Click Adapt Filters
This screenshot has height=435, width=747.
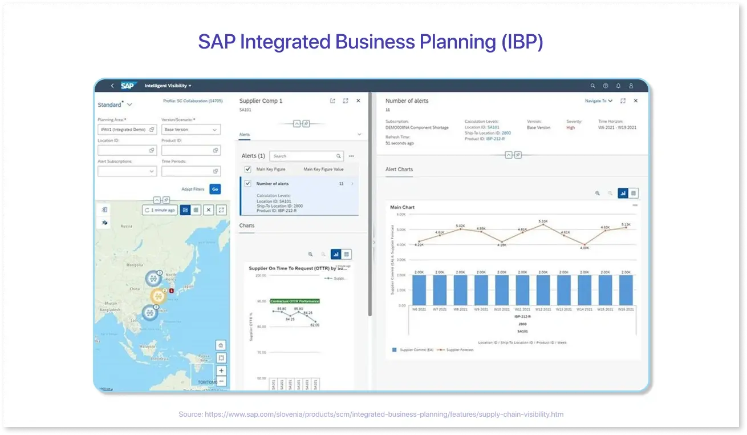[x=193, y=189]
